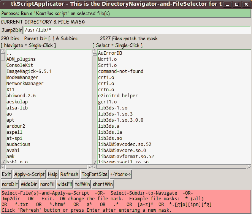The width and height of the screenshot is (252, 214).
Task: Click the file list vertical scrollbar
Action: pos(95,106)
